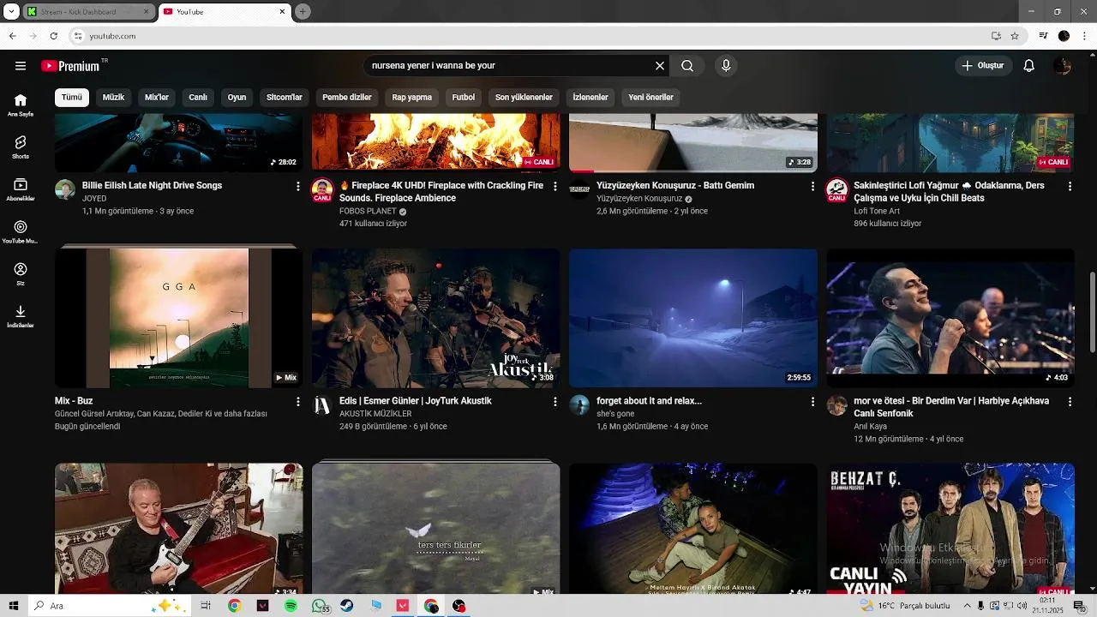1097x617 pixels.
Task: Click the she's gone channel avatar
Action: click(579, 404)
